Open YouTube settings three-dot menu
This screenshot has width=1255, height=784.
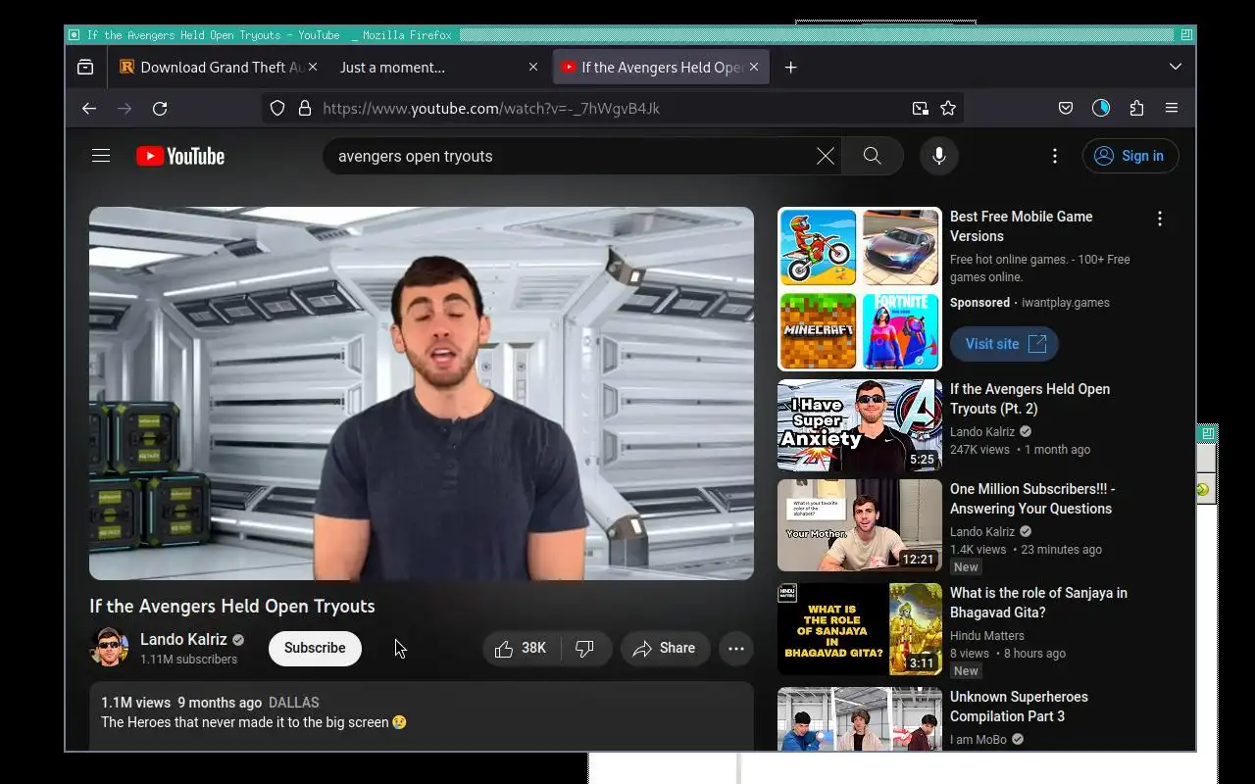pos(1055,156)
